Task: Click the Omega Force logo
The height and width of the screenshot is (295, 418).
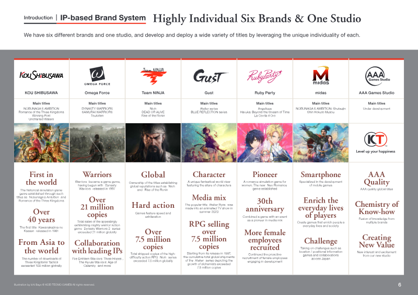Action: pos(97,76)
